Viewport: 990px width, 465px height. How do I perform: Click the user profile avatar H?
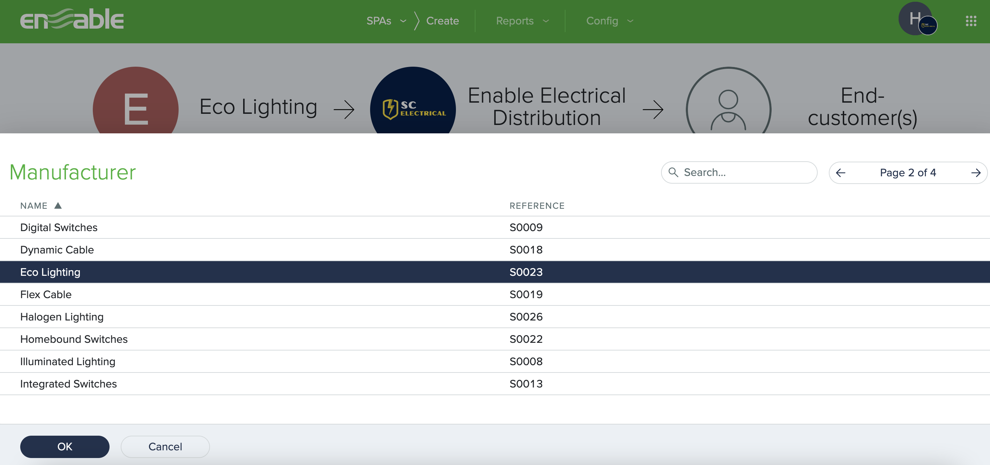pos(915,19)
